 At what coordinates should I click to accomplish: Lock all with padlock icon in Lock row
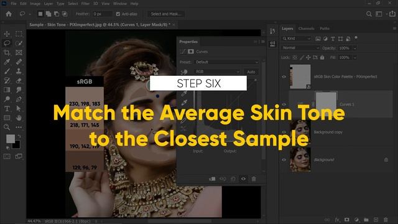[x=322, y=57]
